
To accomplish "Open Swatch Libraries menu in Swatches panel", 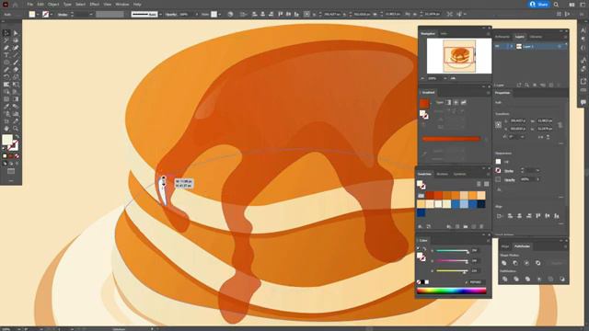I will (x=420, y=227).
